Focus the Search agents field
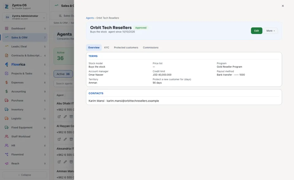Image resolution: width=294 pixels, height=180 pixels. pos(64,84)
